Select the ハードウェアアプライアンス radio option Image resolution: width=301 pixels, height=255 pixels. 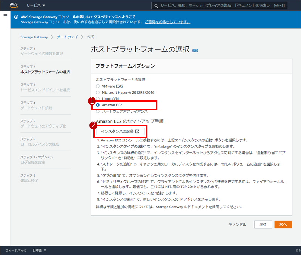coord(98,111)
